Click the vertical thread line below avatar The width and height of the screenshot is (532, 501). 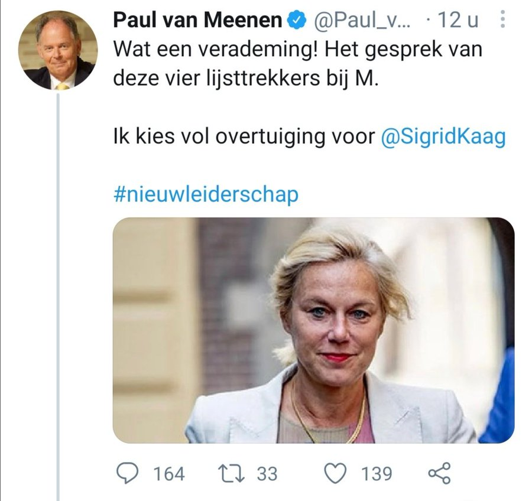[x=58, y=295]
